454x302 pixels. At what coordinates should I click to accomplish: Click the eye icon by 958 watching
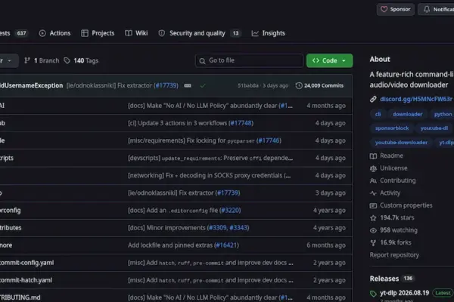(373, 230)
